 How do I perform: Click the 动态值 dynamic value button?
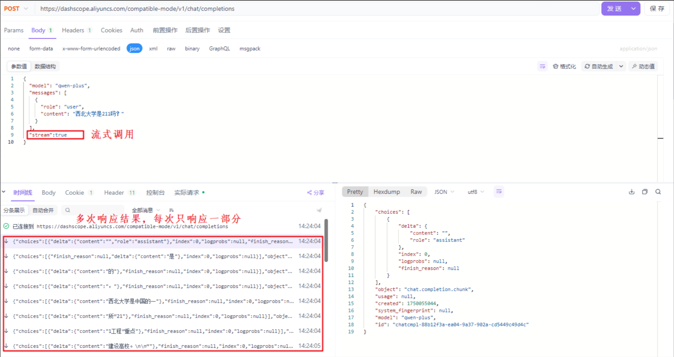[x=643, y=66]
